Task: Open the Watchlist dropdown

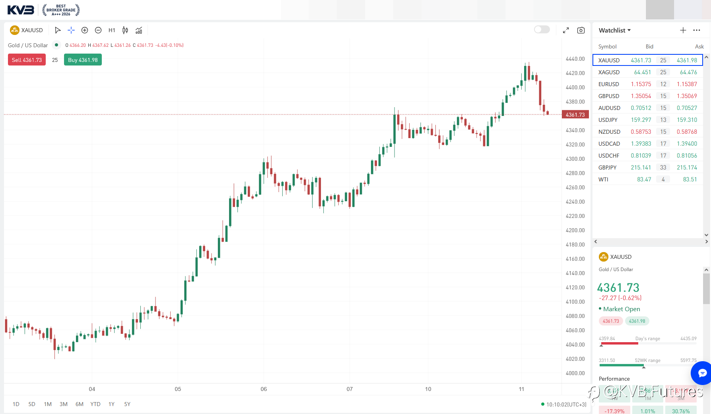Action: 615,30
